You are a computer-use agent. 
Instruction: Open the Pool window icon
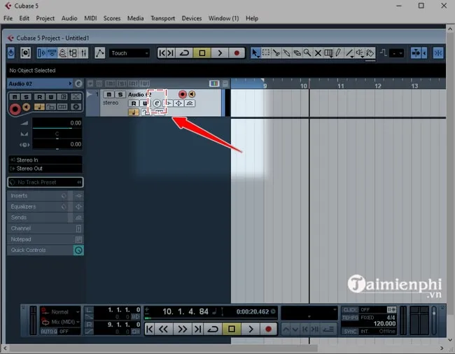tap(73, 53)
